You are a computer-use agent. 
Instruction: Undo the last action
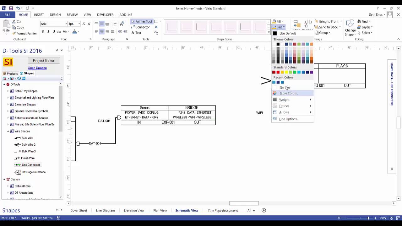point(18,8)
